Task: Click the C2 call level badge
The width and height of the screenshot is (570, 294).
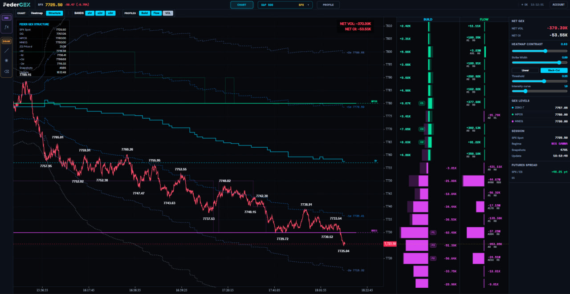Action: (x=421, y=142)
